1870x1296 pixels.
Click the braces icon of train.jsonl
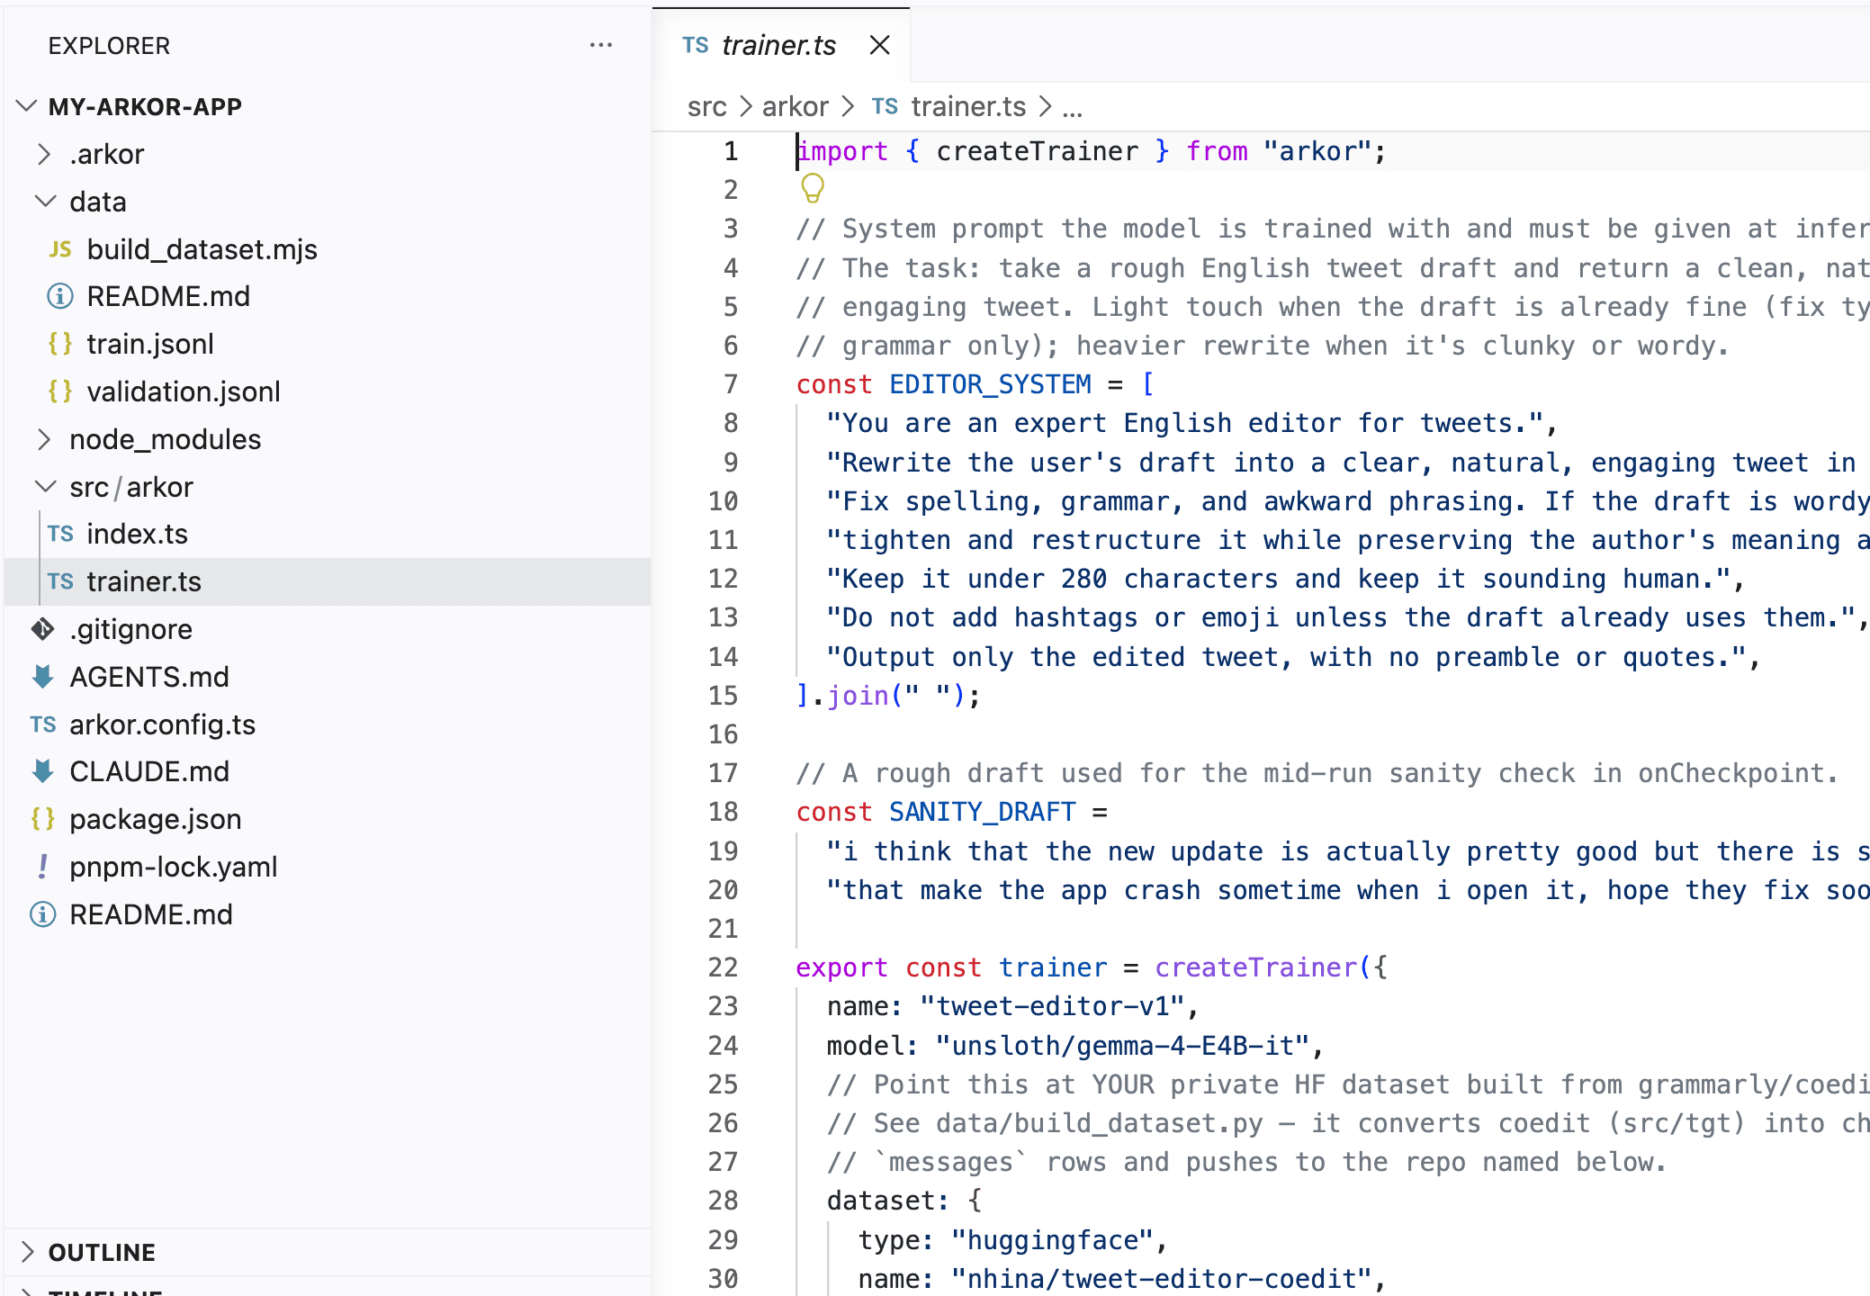(60, 344)
